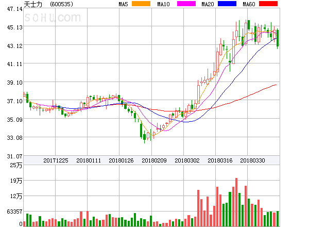The height and width of the screenshot is (227, 309).
Task: Click the 20180209 date label
Action: click(154, 160)
